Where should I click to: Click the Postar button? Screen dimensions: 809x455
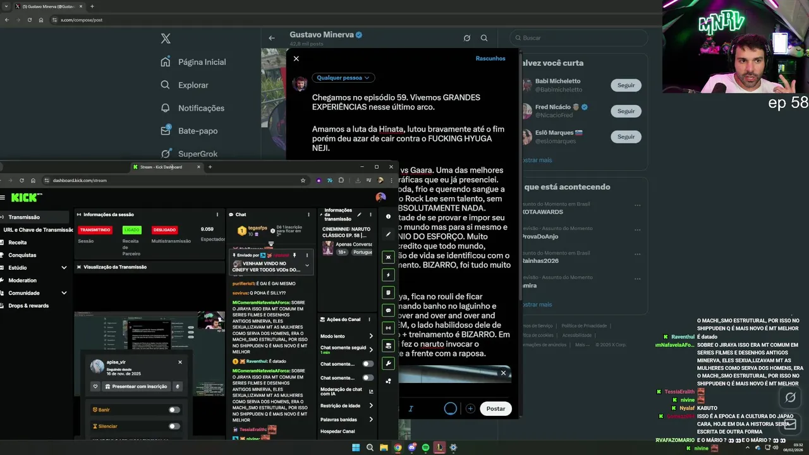coord(496,409)
